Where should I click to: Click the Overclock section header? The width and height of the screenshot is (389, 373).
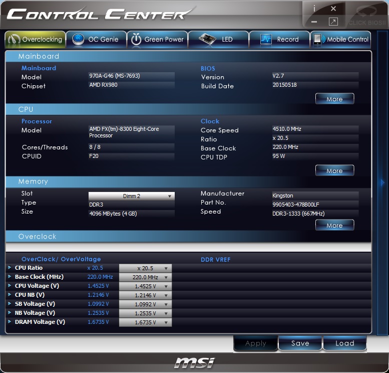click(x=188, y=236)
